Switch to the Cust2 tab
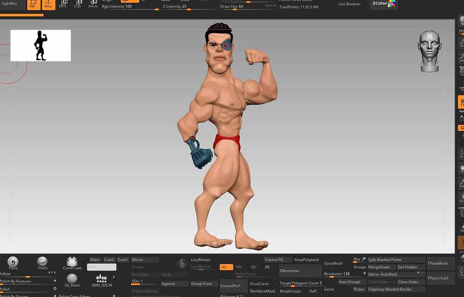 click(109, 260)
